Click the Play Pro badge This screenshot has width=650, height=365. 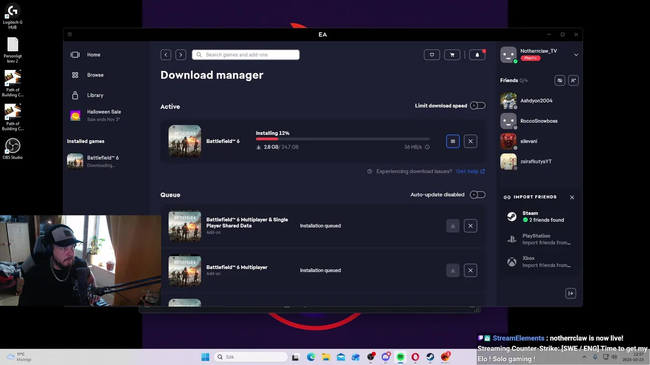pyautogui.click(x=530, y=58)
